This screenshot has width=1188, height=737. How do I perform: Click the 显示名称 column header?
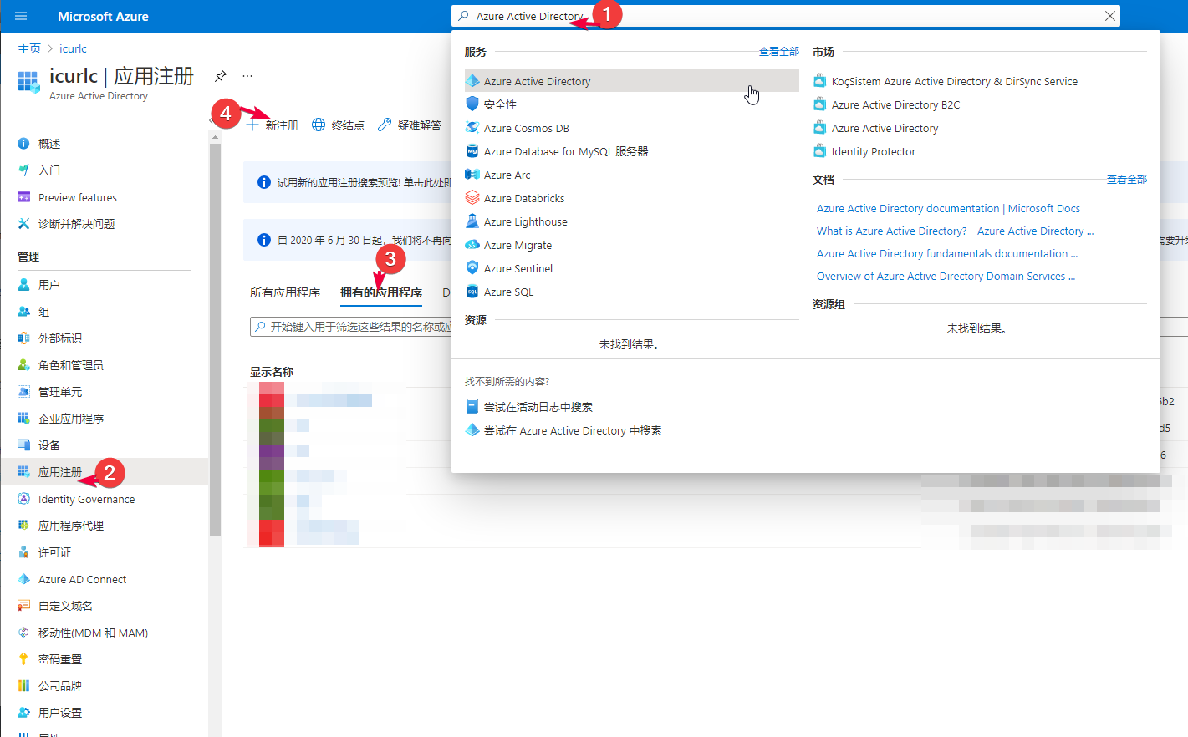pyautogui.click(x=272, y=372)
